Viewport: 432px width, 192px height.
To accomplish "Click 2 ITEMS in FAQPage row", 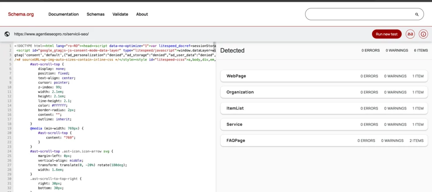I will [416, 141].
